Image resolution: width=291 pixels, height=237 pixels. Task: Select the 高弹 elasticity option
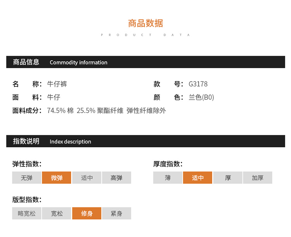click(116, 178)
